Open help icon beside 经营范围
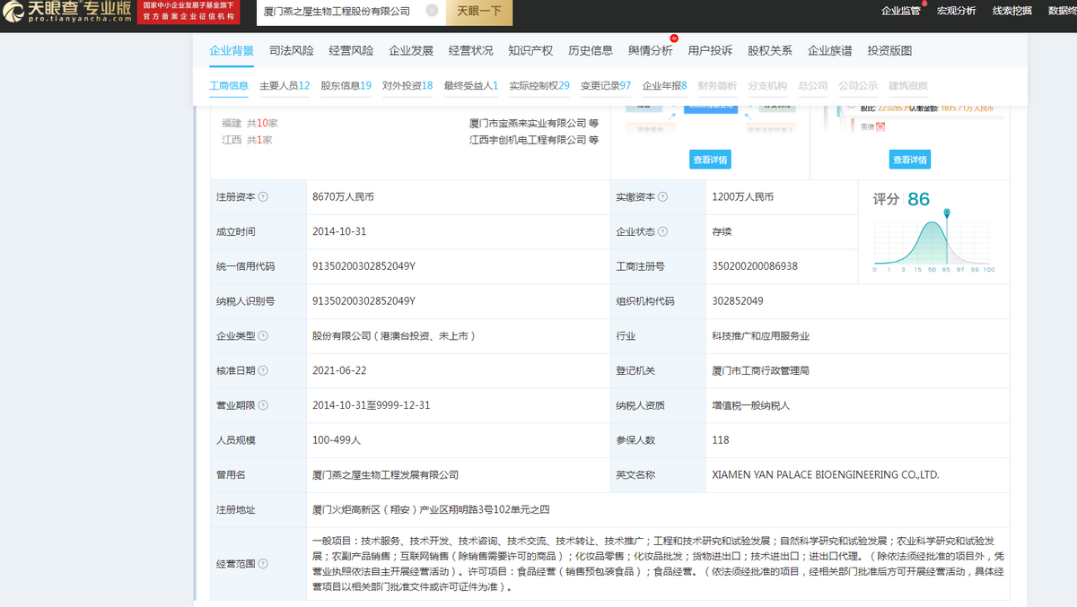This screenshot has height=607, width=1077. coord(263,564)
